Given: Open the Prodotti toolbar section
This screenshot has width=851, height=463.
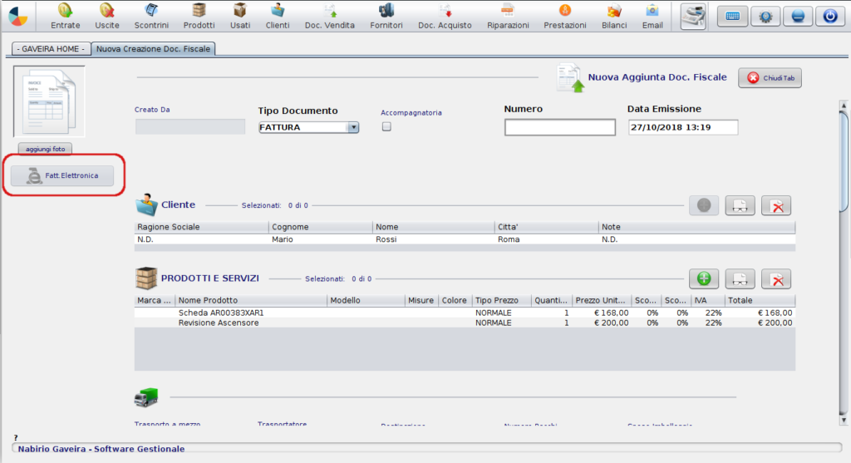Looking at the screenshot, I should coord(199,16).
